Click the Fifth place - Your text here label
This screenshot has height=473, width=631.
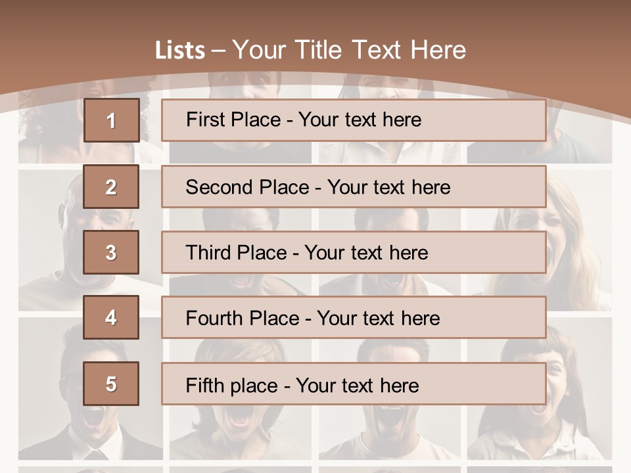tap(302, 386)
